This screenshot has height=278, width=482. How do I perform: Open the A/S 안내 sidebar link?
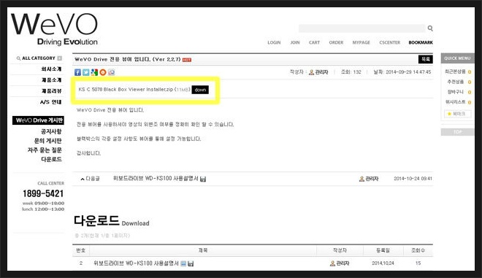(x=50, y=102)
